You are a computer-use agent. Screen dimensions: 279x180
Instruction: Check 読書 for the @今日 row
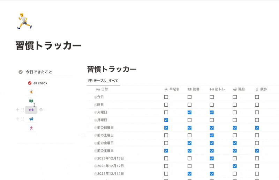click(189, 97)
